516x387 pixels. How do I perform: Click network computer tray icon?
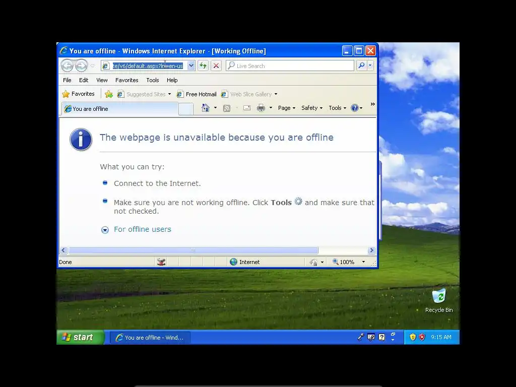click(371, 337)
